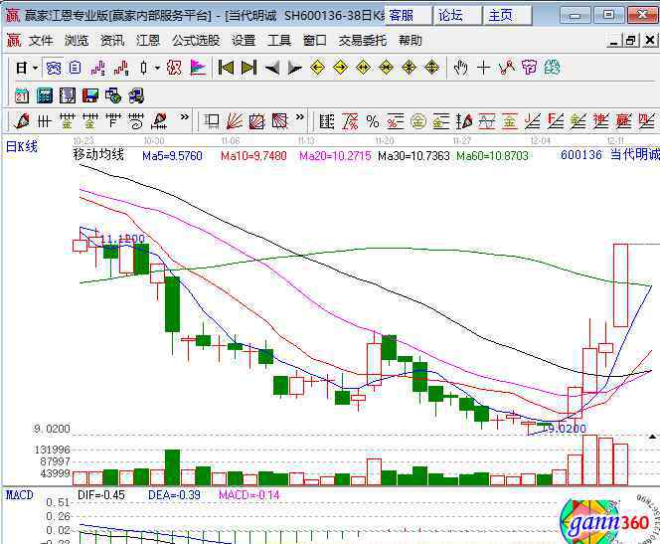Image resolution: width=660 pixels, height=544 pixels.
Task: Open the 交易委托 menu
Action: click(x=363, y=41)
